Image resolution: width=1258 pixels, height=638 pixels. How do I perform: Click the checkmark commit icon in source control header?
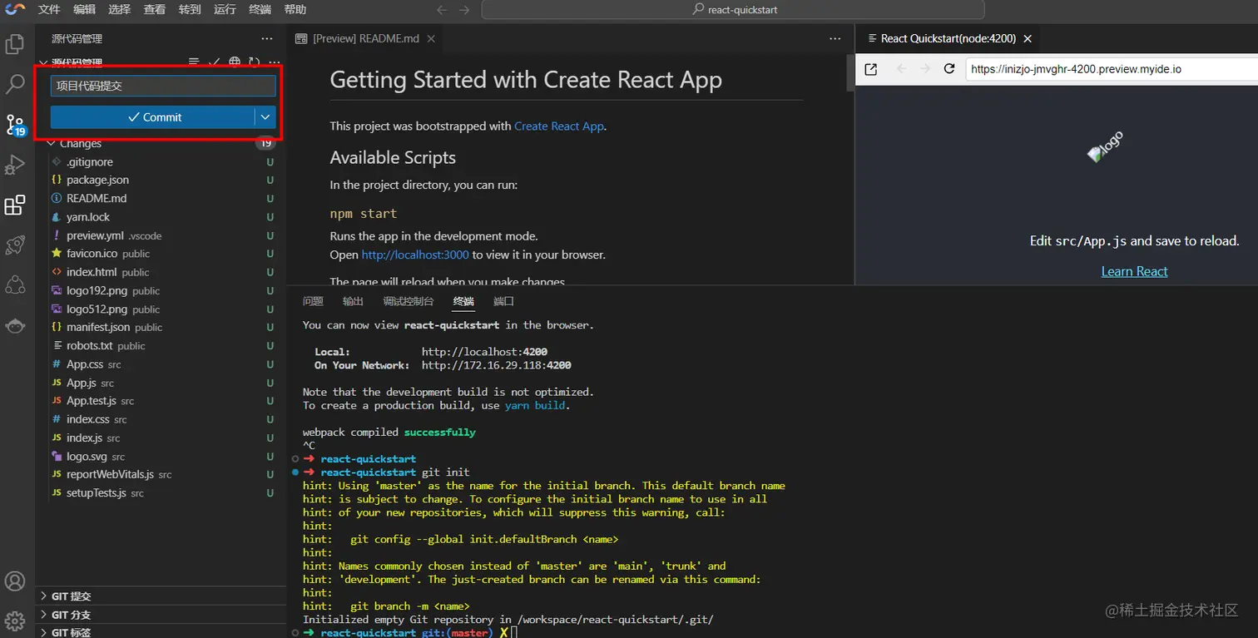(x=215, y=62)
